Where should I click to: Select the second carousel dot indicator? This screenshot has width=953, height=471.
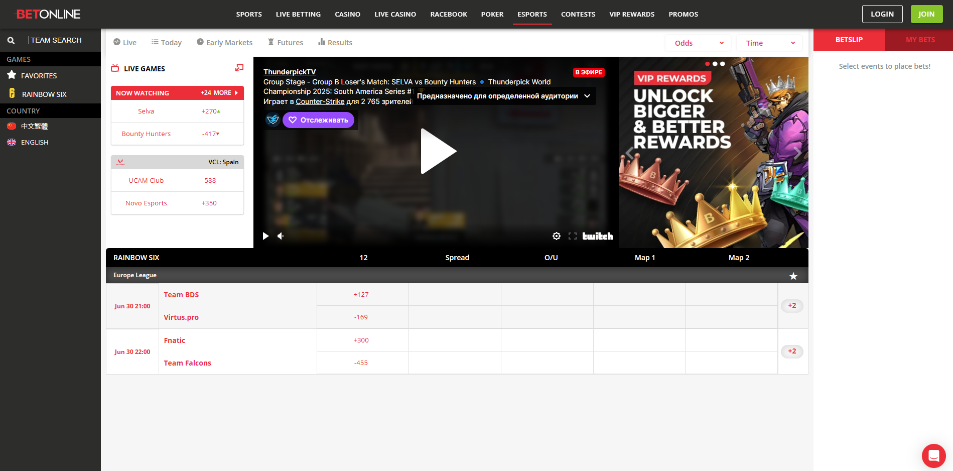(715, 64)
